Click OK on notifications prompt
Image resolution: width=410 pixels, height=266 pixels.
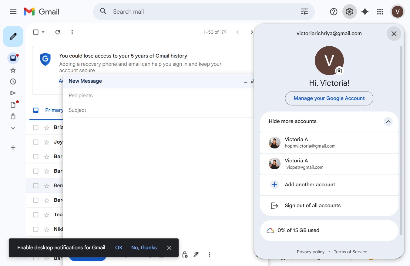click(119, 248)
